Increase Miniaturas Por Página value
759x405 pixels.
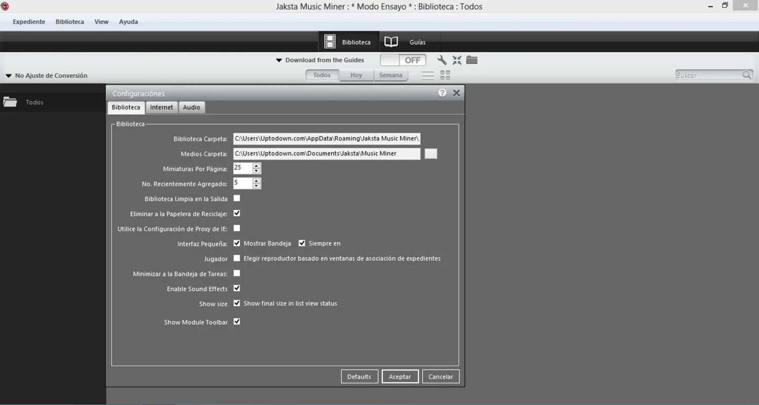click(x=257, y=166)
